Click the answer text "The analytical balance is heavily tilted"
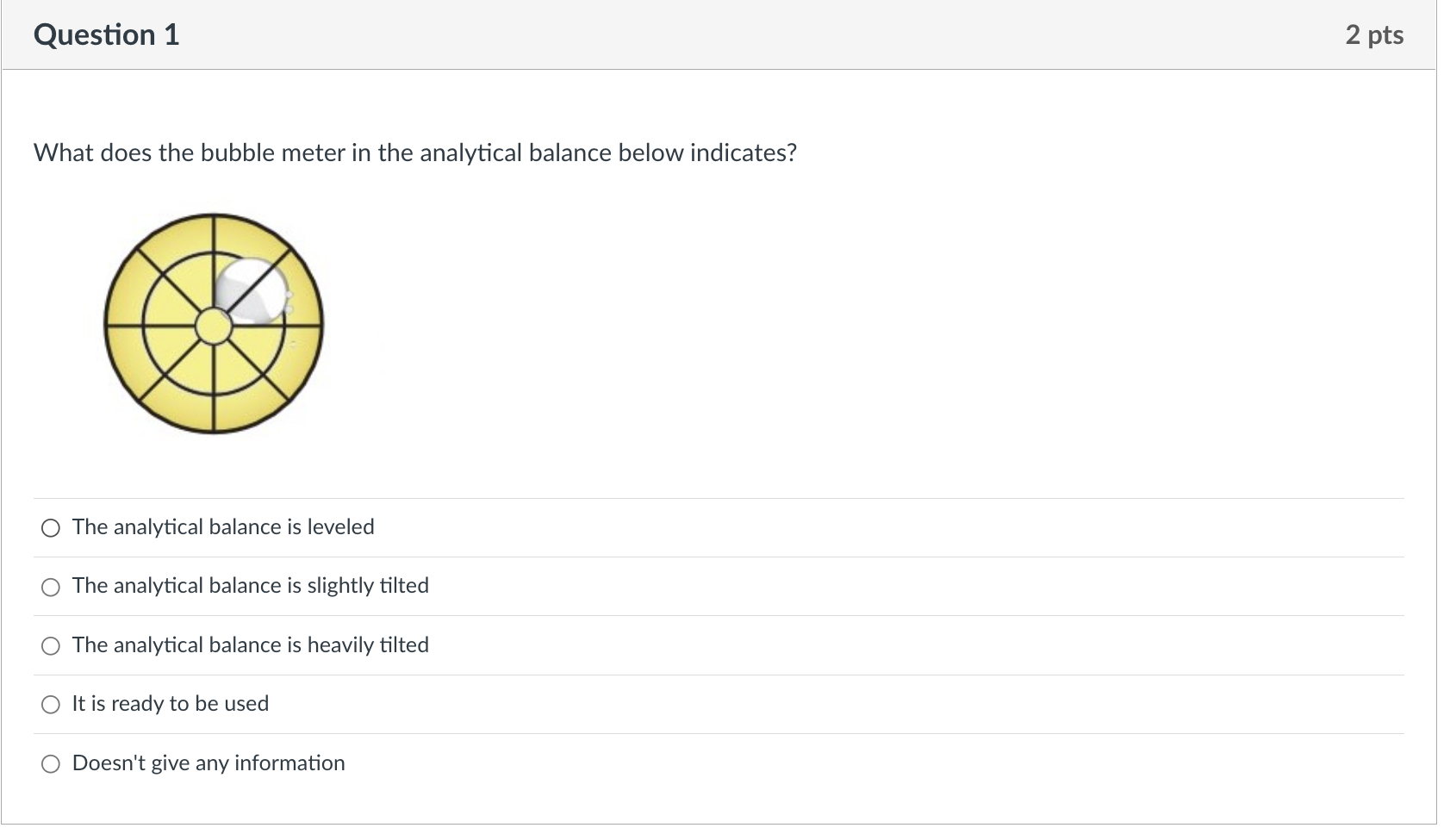Viewport: 1444px width, 834px height. [250, 644]
